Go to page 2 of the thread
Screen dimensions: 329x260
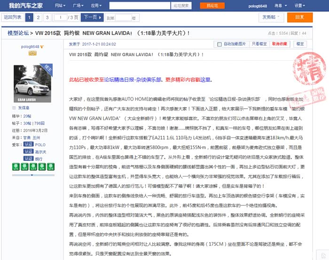pyautogui.click(x=38, y=17)
